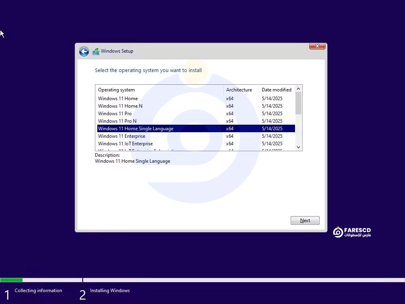
Task: Select Windows 11 Home N row
Action: (x=196, y=106)
